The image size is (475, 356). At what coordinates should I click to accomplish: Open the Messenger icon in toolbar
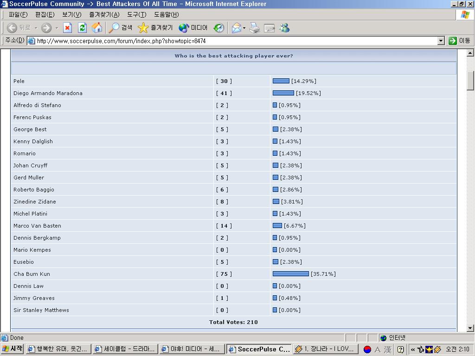(x=284, y=28)
